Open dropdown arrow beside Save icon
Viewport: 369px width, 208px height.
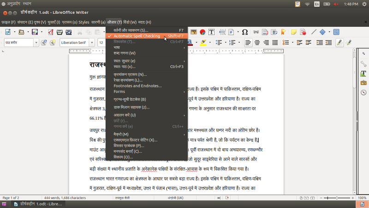42,32
